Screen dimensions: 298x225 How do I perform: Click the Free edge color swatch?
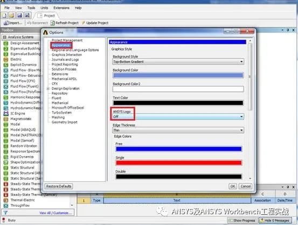(x=179, y=149)
